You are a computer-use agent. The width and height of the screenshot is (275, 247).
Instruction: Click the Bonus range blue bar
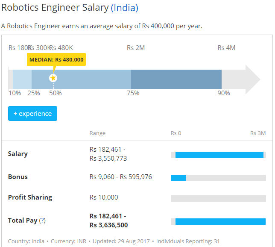tap(178, 178)
